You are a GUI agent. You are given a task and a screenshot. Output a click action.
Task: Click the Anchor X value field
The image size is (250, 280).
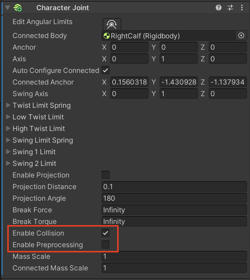click(129, 47)
